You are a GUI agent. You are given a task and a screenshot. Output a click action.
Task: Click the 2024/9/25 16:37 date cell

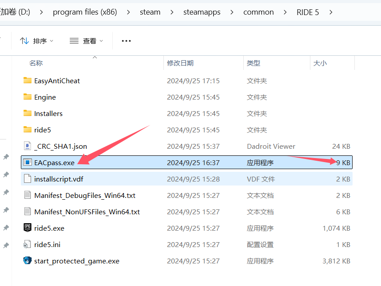193,162
